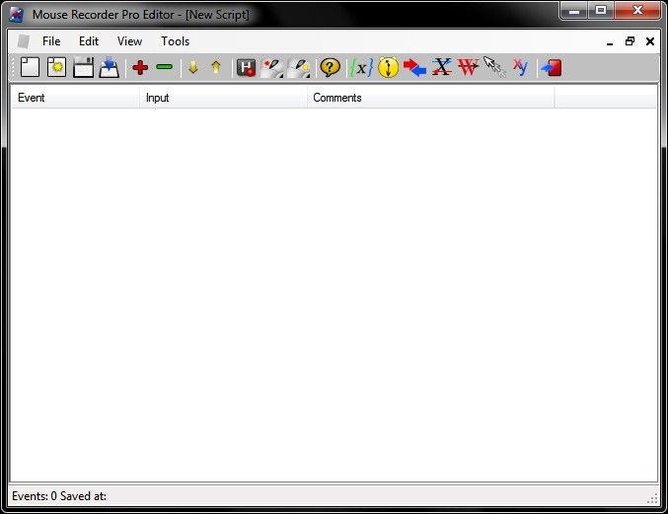This screenshot has width=668, height=514.
Task: Click the red and blue swap arrows icon
Action: click(414, 68)
